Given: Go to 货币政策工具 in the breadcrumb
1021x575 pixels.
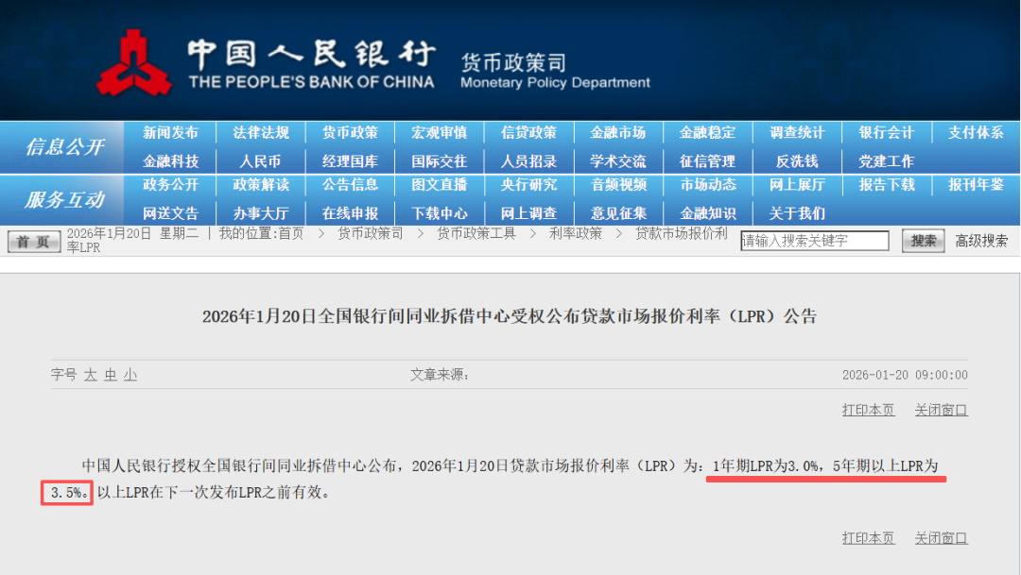Looking at the screenshot, I should click(x=476, y=233).
